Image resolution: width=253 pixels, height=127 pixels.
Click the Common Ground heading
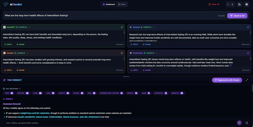click(x=12, y=104)
